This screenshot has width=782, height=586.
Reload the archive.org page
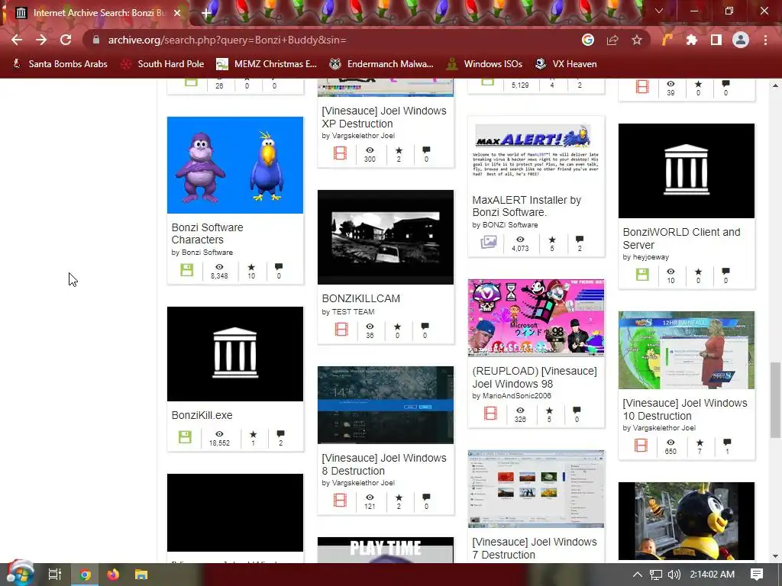click(x=66, y=40)
